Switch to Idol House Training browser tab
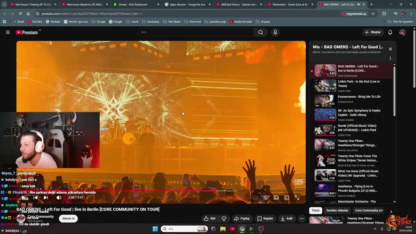Viewport: 416px width, 234px height. 33,5
